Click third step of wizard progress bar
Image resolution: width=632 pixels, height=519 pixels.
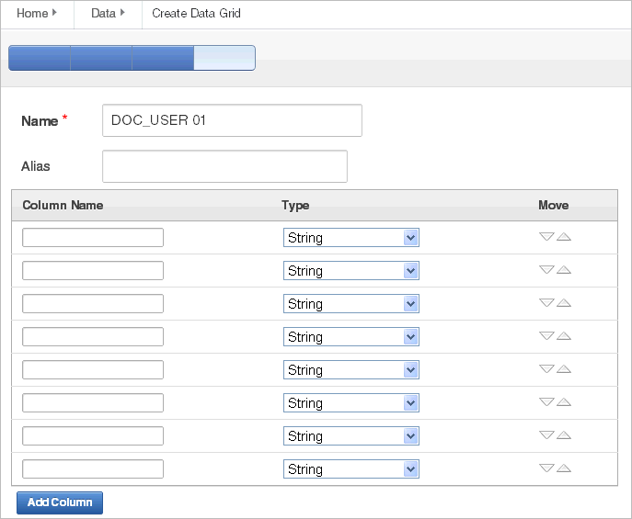point(163,58)
